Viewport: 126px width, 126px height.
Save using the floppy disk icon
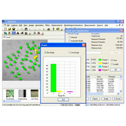click(x=14, y=29)
